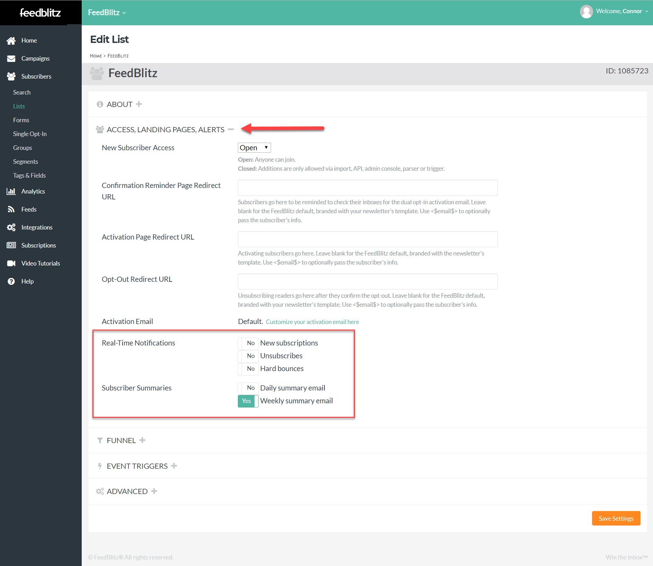
Task: Open the FeedBlitz header dropdown
Action: coord(107,13)
